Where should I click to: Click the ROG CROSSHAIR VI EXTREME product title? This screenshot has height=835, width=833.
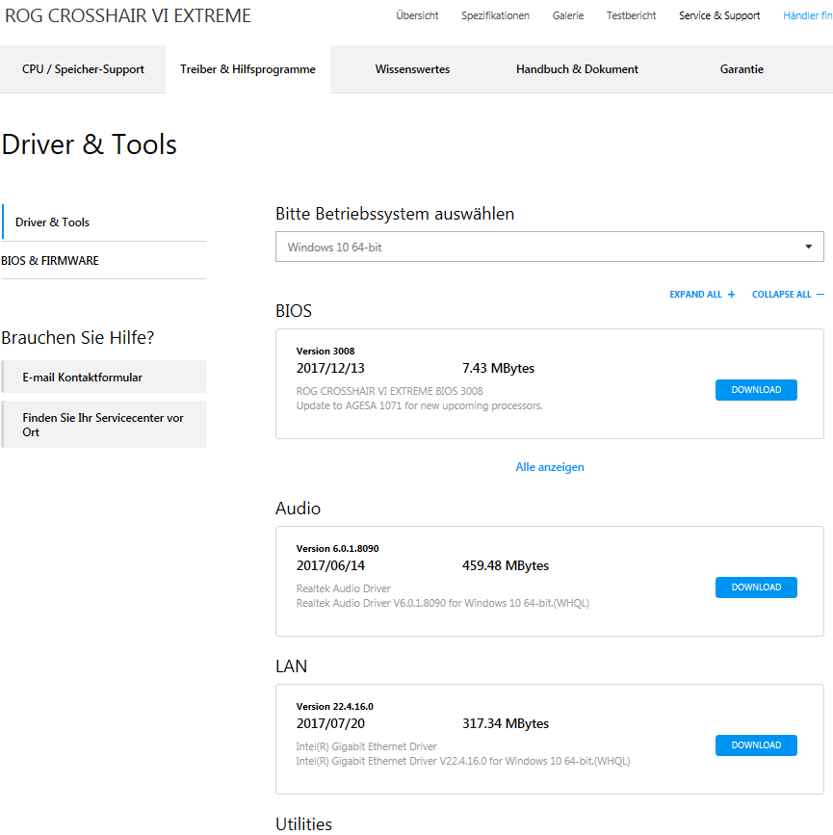click(x=128, y=16)
